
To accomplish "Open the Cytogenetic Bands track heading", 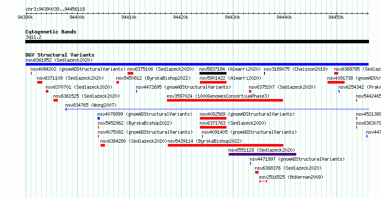I will click(51, 32).
